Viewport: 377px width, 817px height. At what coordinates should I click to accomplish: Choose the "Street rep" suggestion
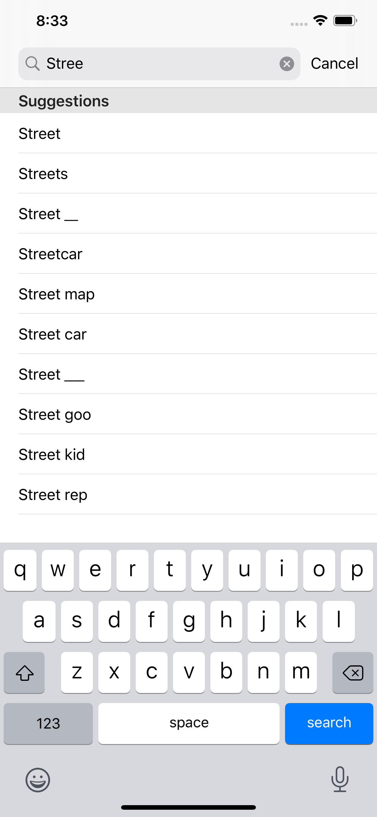coord(53,495)
